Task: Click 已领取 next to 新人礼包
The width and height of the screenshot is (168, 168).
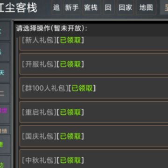Action: (70, 41)
